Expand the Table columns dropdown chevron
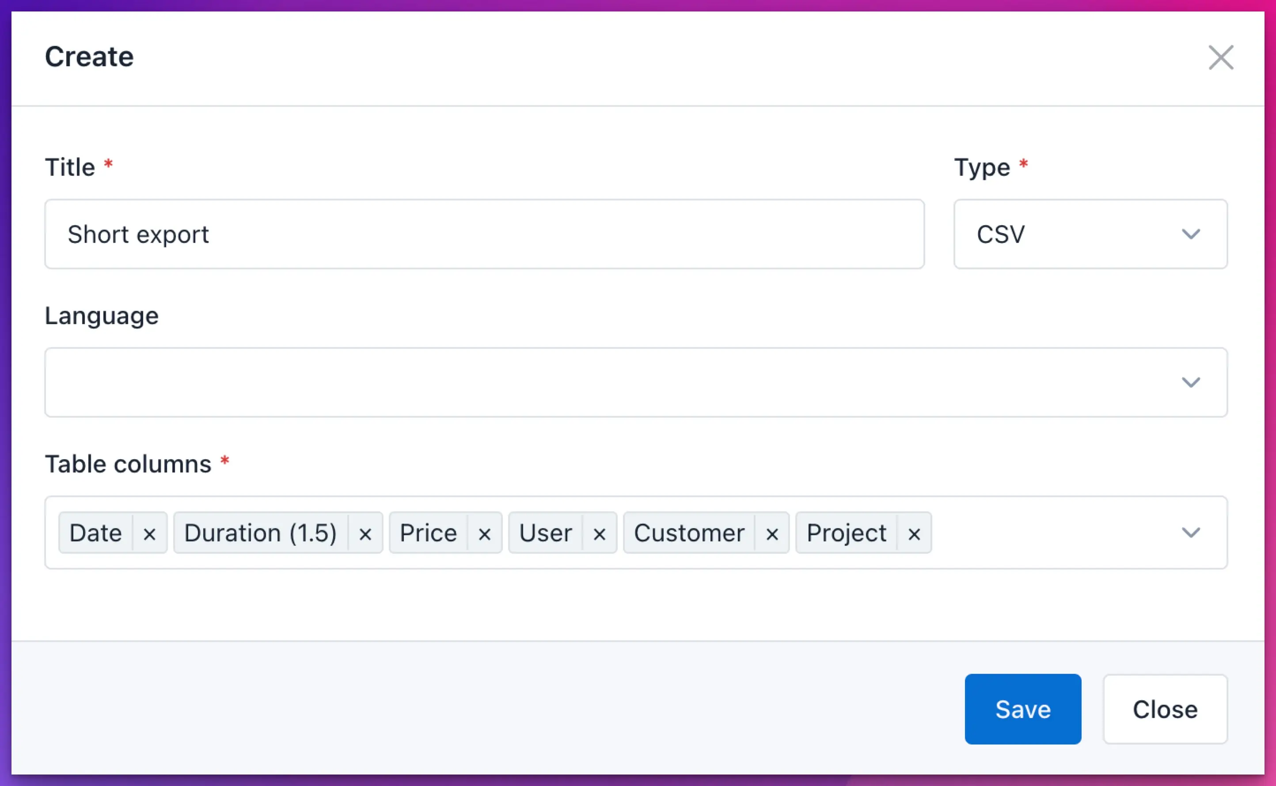 (1191, 533)
